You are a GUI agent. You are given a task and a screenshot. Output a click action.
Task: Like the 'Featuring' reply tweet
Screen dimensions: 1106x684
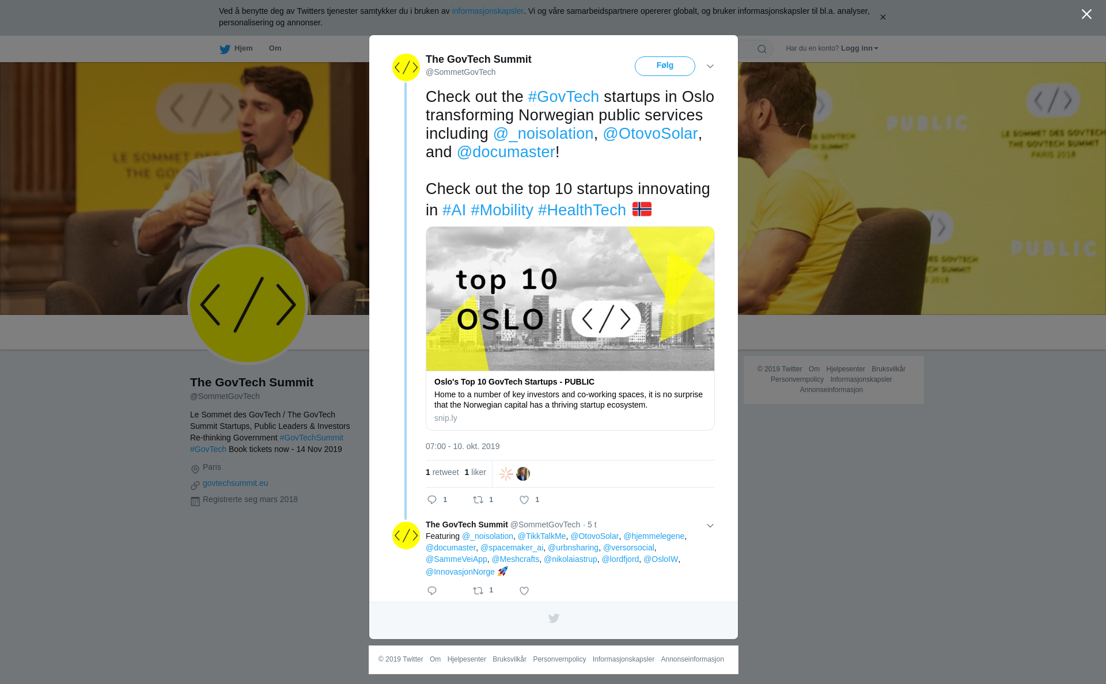coord(524,591)
